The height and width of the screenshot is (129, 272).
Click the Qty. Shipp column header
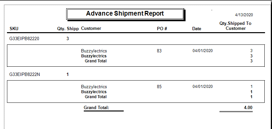pos(68,29)
